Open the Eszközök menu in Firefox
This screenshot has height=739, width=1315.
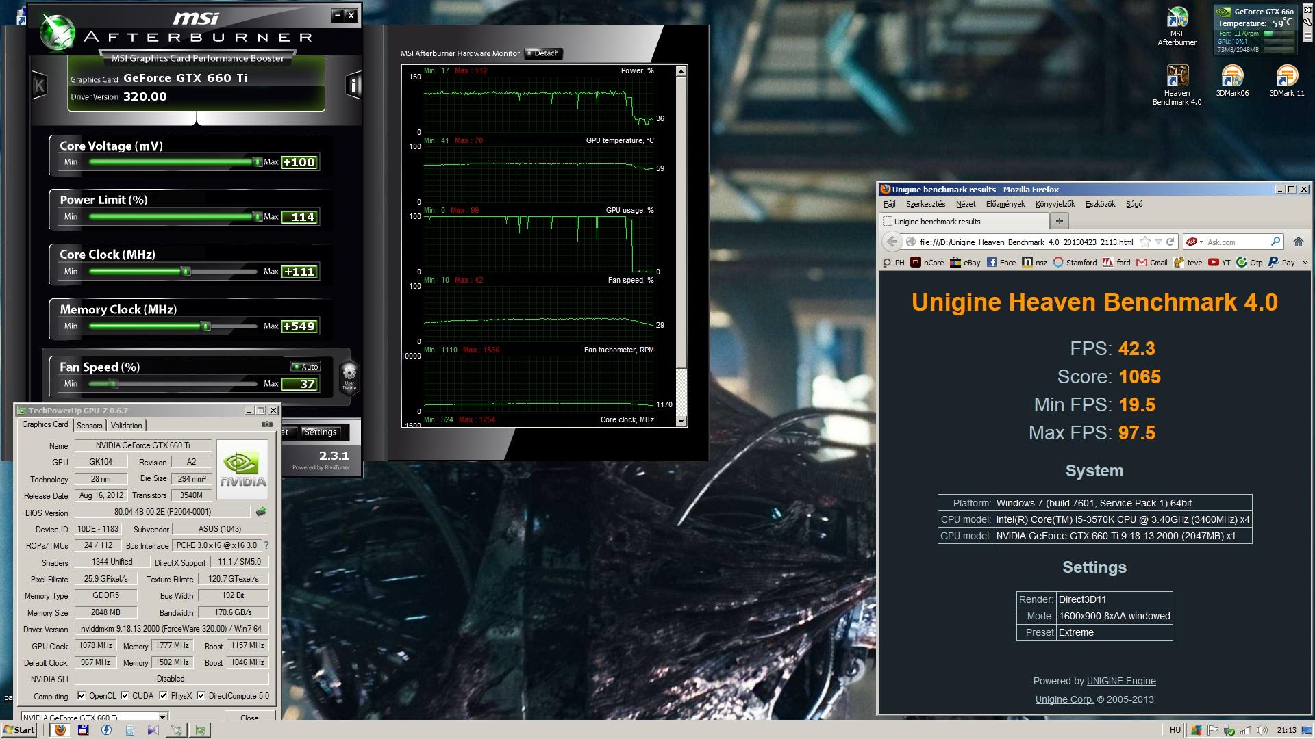(x=1100, y=204)
